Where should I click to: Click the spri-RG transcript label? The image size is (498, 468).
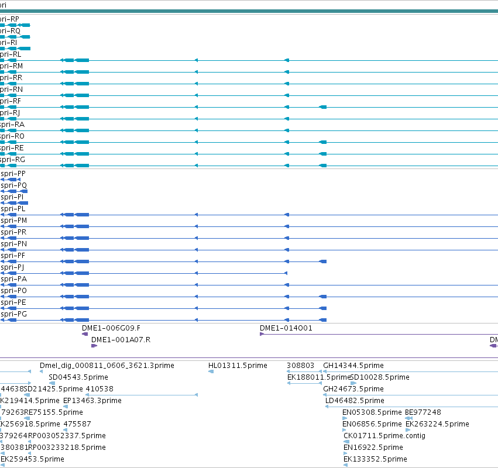pyautogui.click(x=12, y=160)
